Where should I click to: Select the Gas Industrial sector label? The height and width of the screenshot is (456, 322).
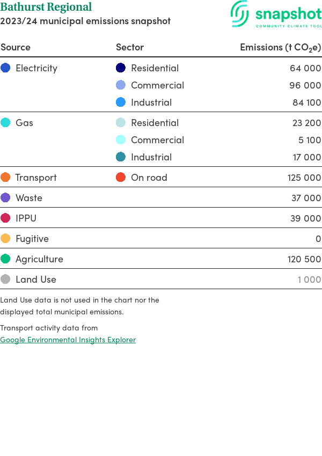tap(151, 157)
